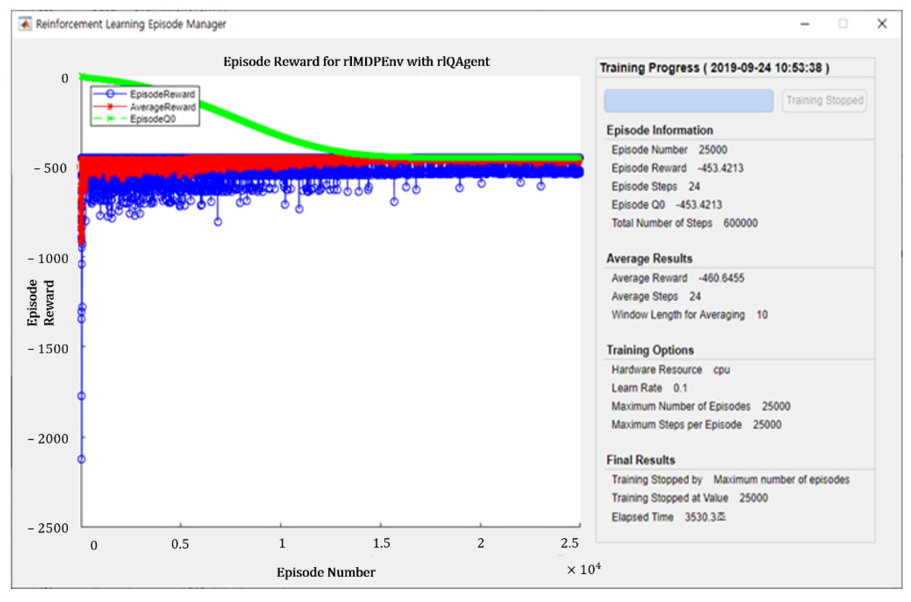This screenshot has width=911, height=602.
Task: Click the lowest blue episode marker near -2000
Action: (82, 459)
